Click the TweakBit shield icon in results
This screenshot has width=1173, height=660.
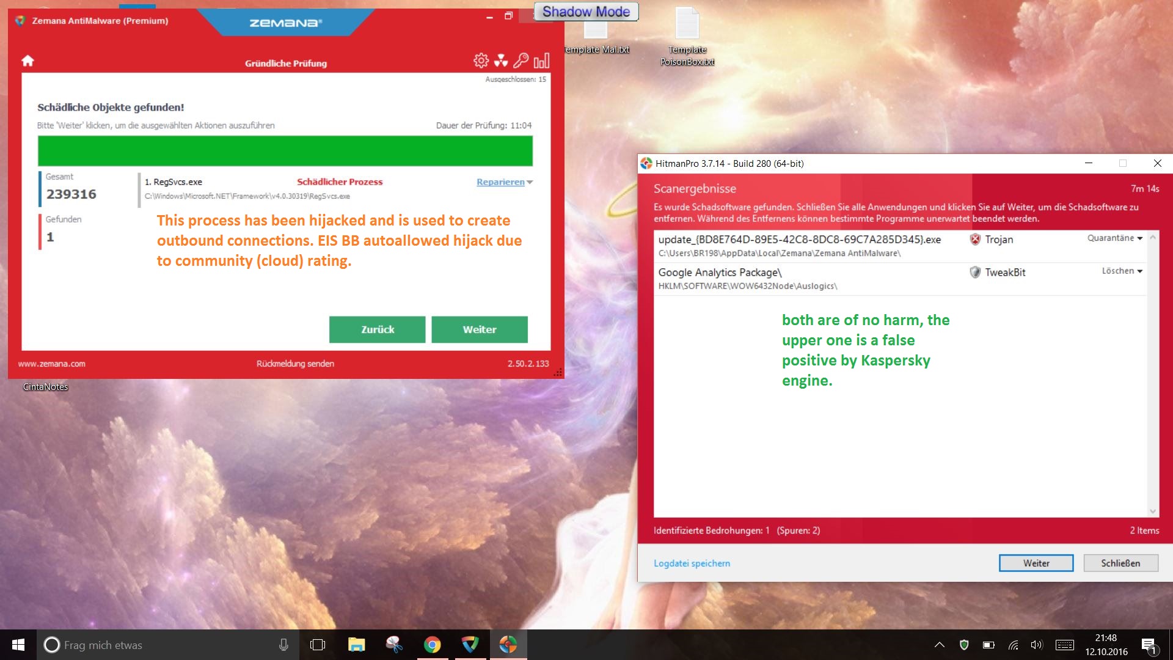(x=975, y=273)
